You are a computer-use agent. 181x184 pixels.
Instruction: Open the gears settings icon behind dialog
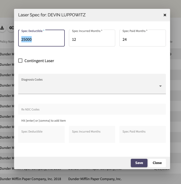point(11,28)
